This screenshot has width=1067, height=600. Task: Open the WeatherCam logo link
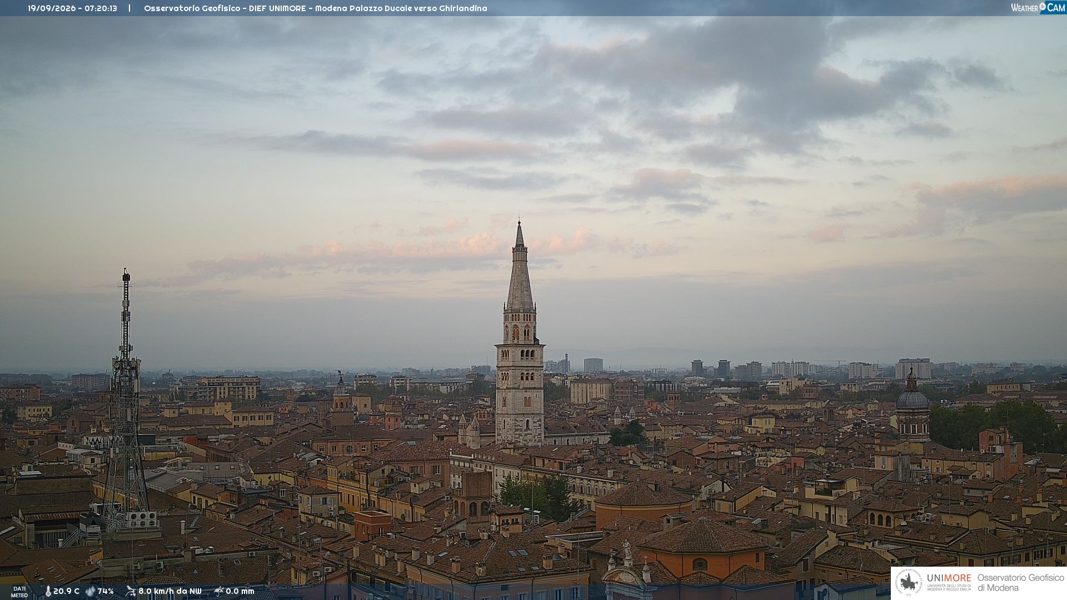click(x=1038, y=7)
